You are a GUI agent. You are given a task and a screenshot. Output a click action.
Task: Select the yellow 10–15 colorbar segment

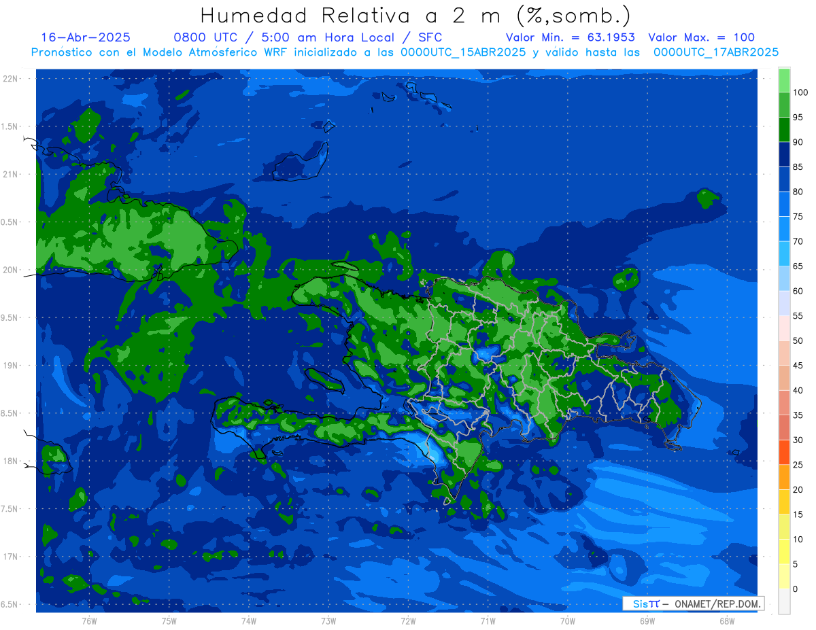coord(784,526)
